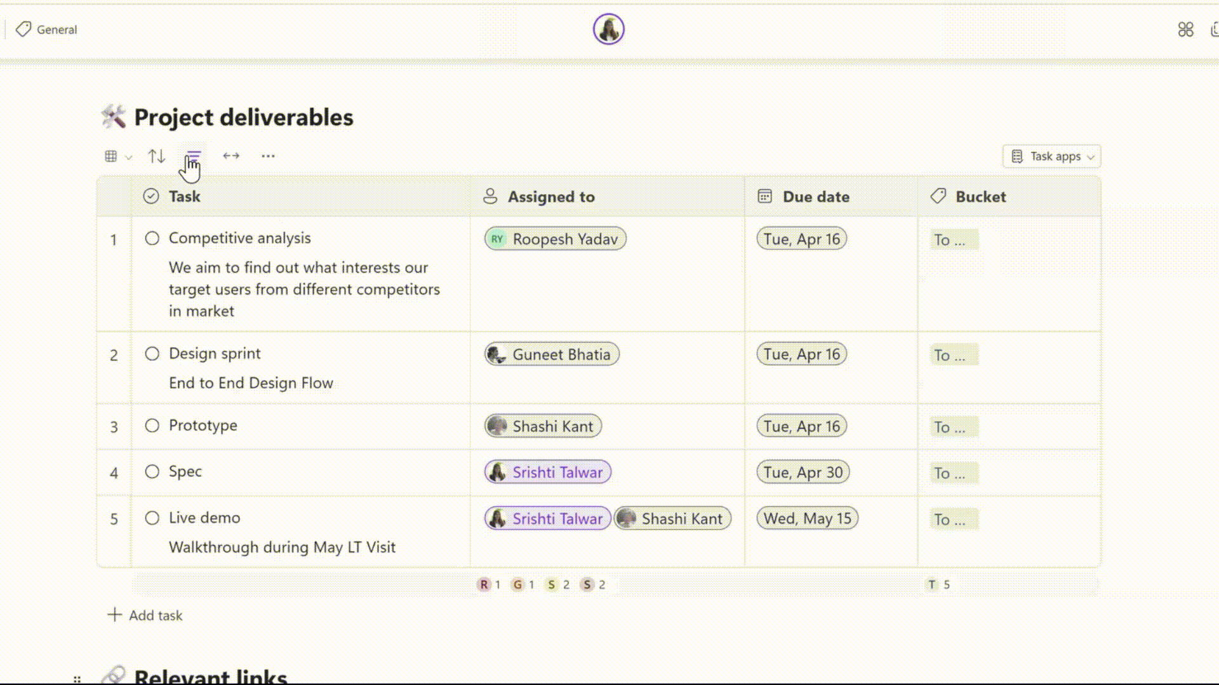Click the yellow Bucket tag in Design sprint row

[x=954, y=355]
